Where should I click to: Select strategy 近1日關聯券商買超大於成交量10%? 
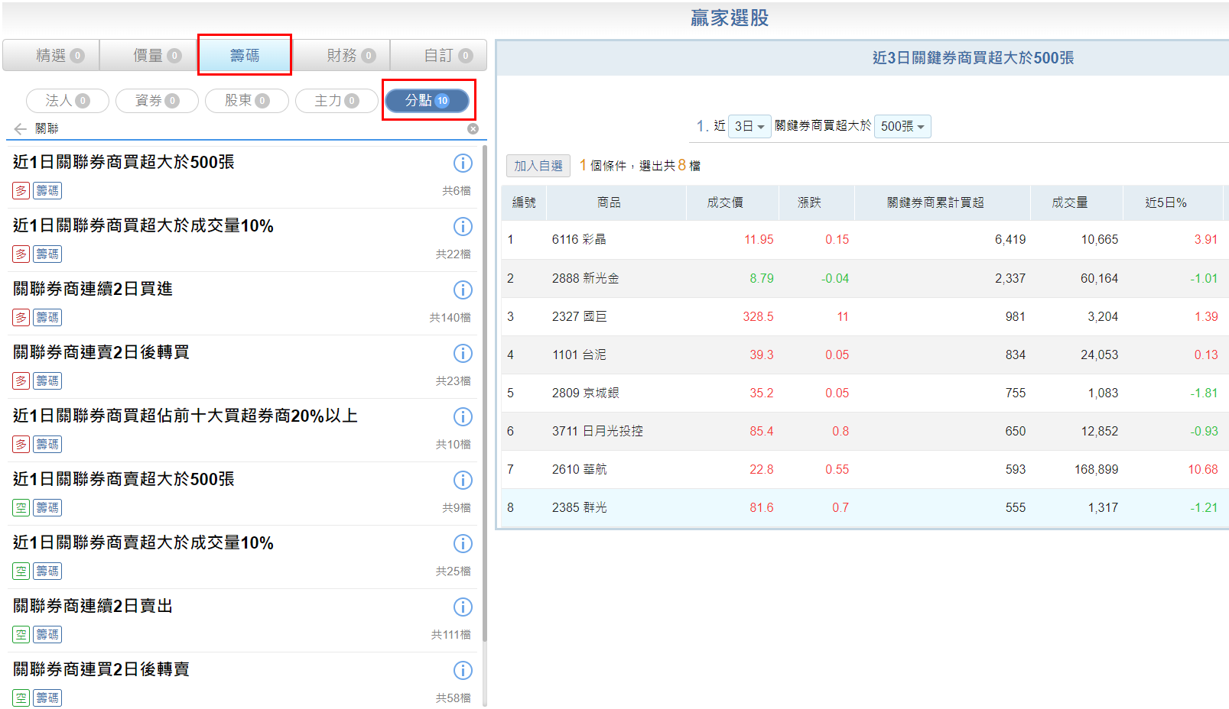click(143, 226)
